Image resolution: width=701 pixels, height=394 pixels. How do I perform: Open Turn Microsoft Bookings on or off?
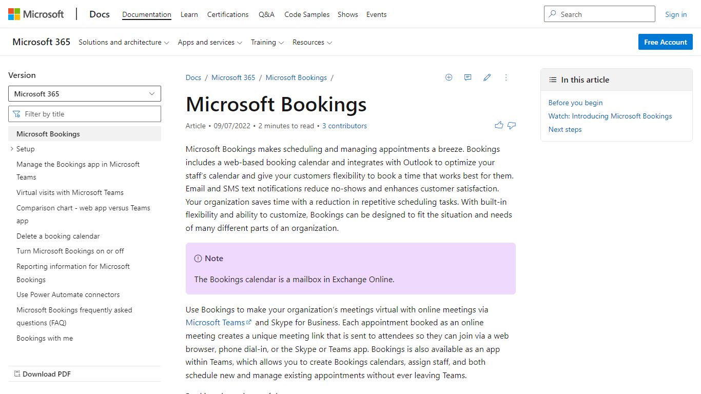point(70,251)
